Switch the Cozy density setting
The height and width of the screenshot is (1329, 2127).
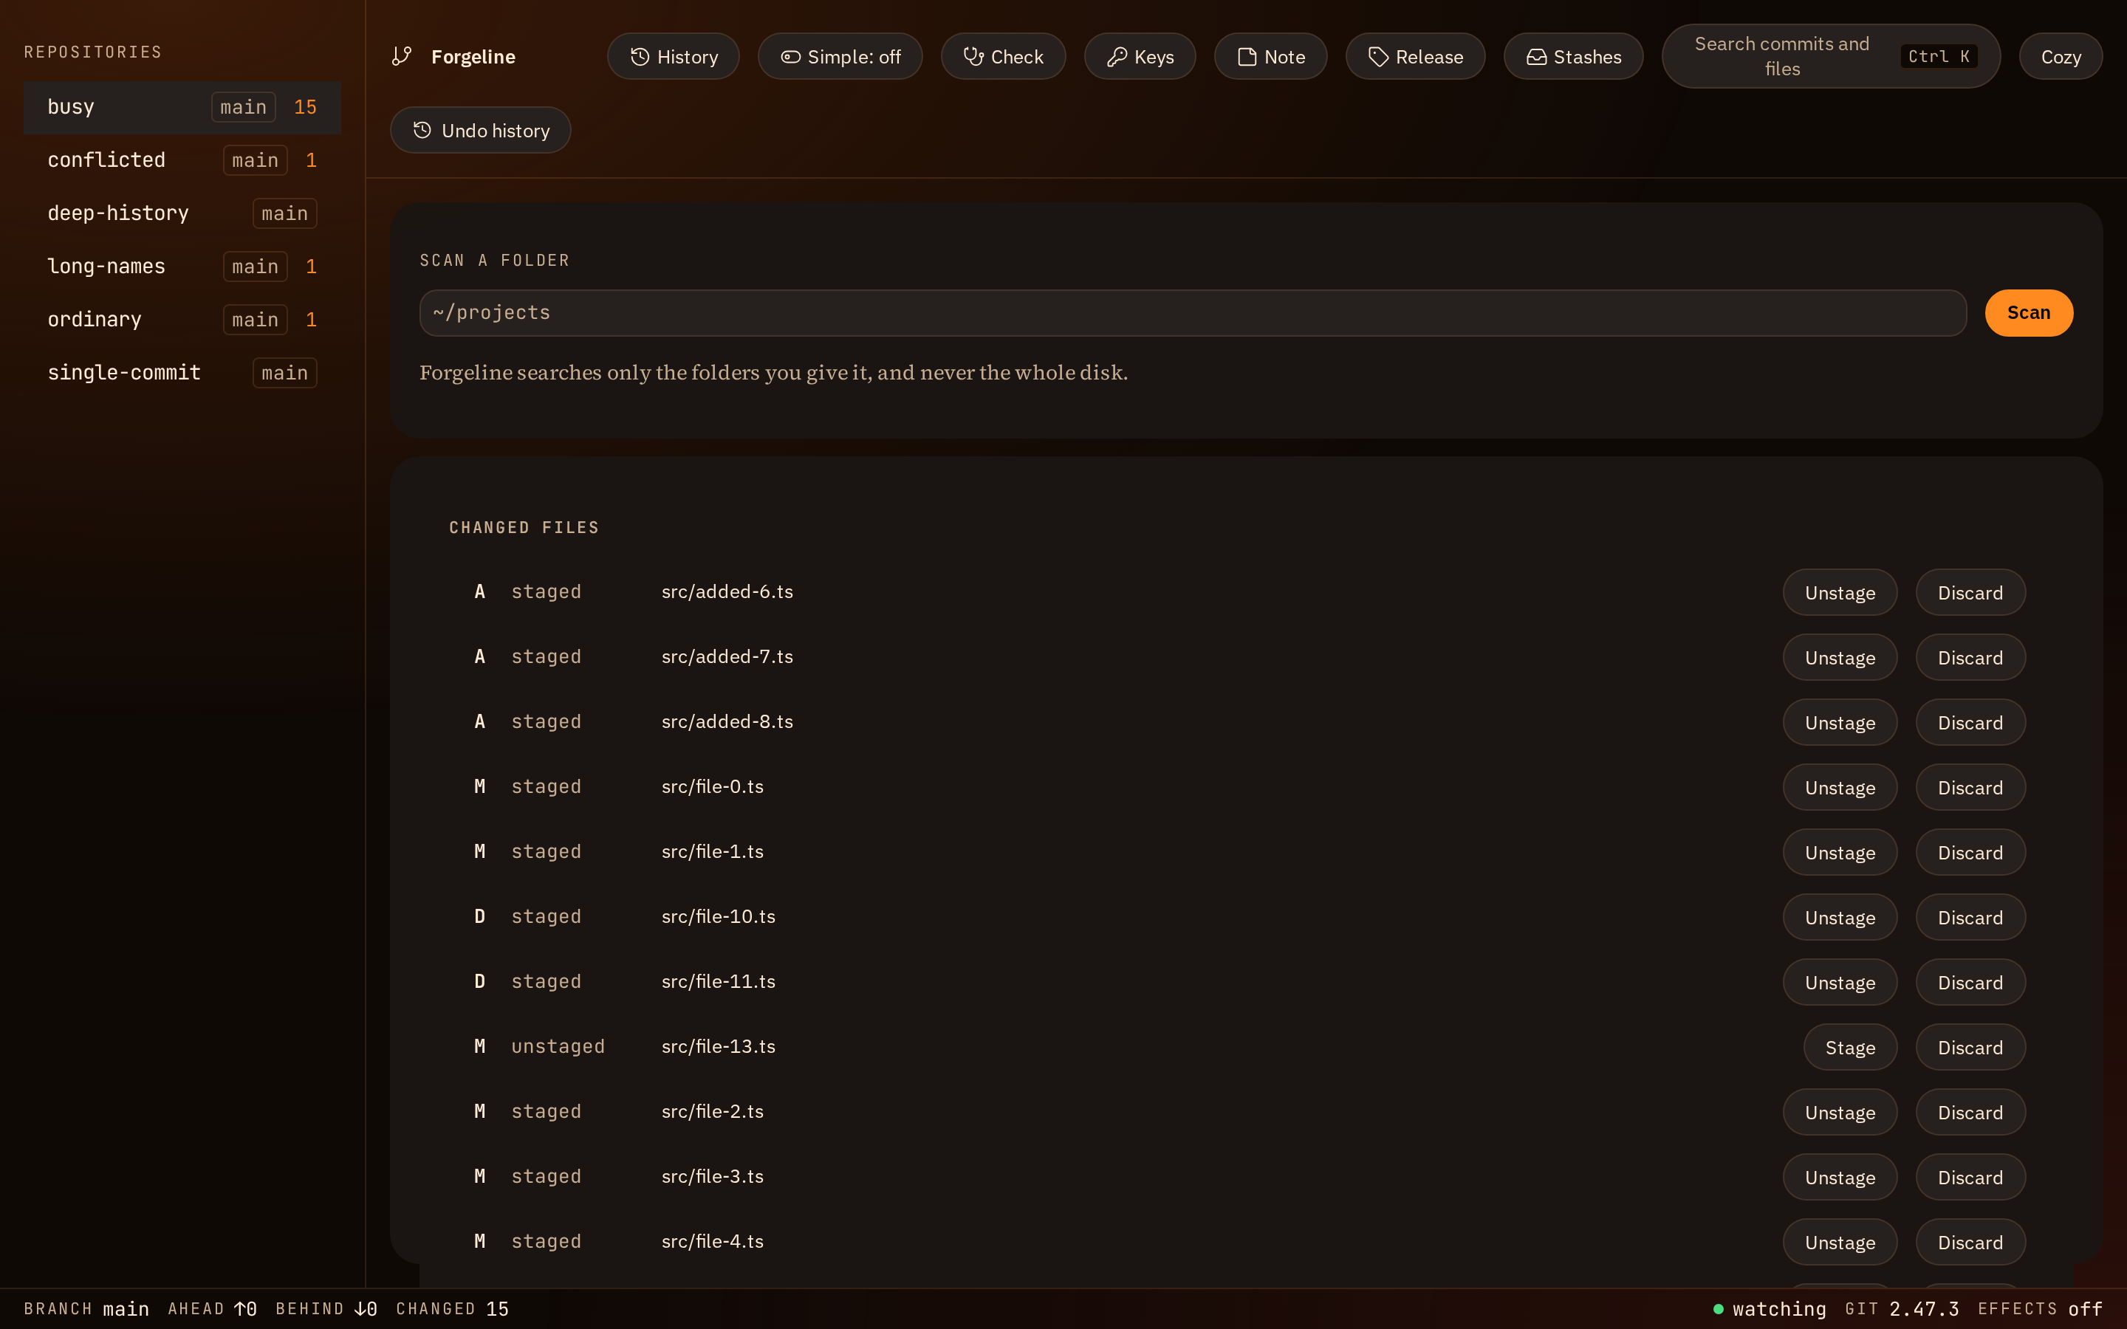coord(2061,56)
